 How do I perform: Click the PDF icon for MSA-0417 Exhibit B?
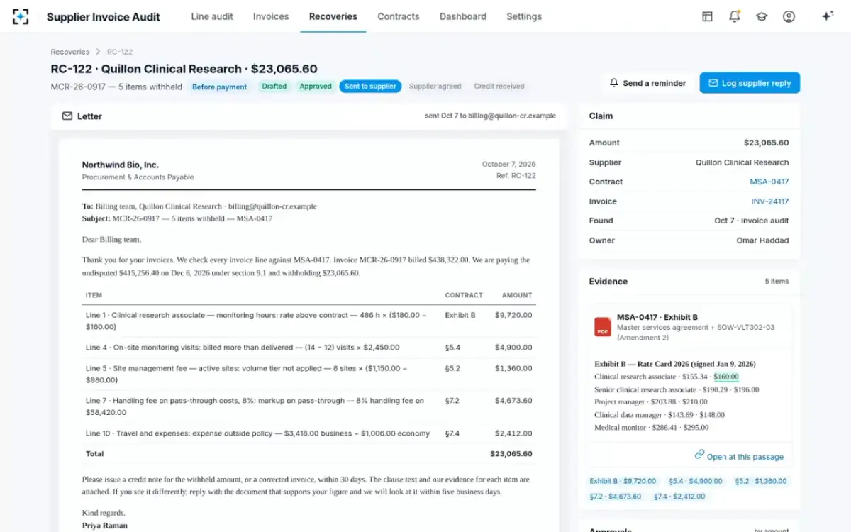tap(603, 327)
